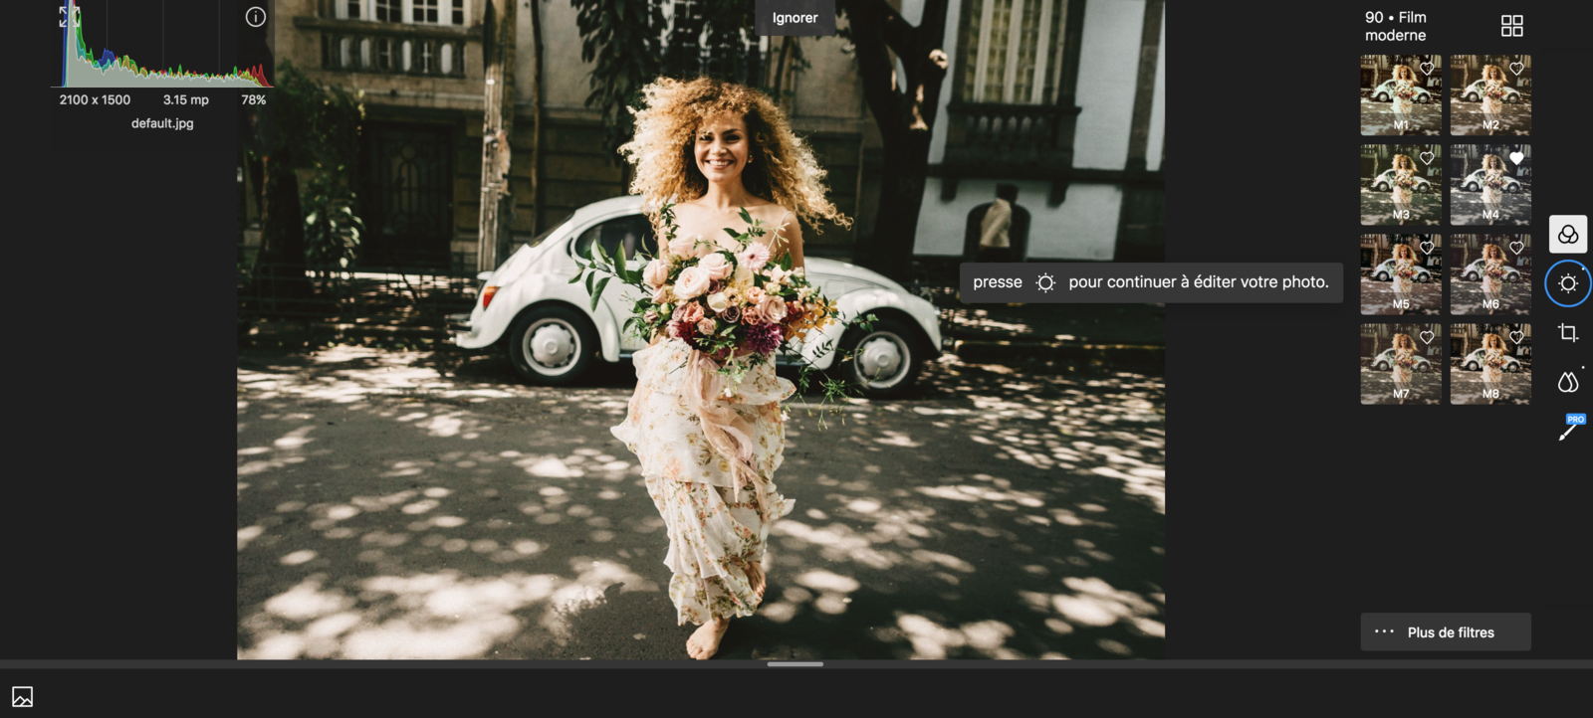This screenshot has height=718, width=1593.
Task: Click the sun icon inside the tooltip
Action: pyautogui.click(x=1045, y=282)
